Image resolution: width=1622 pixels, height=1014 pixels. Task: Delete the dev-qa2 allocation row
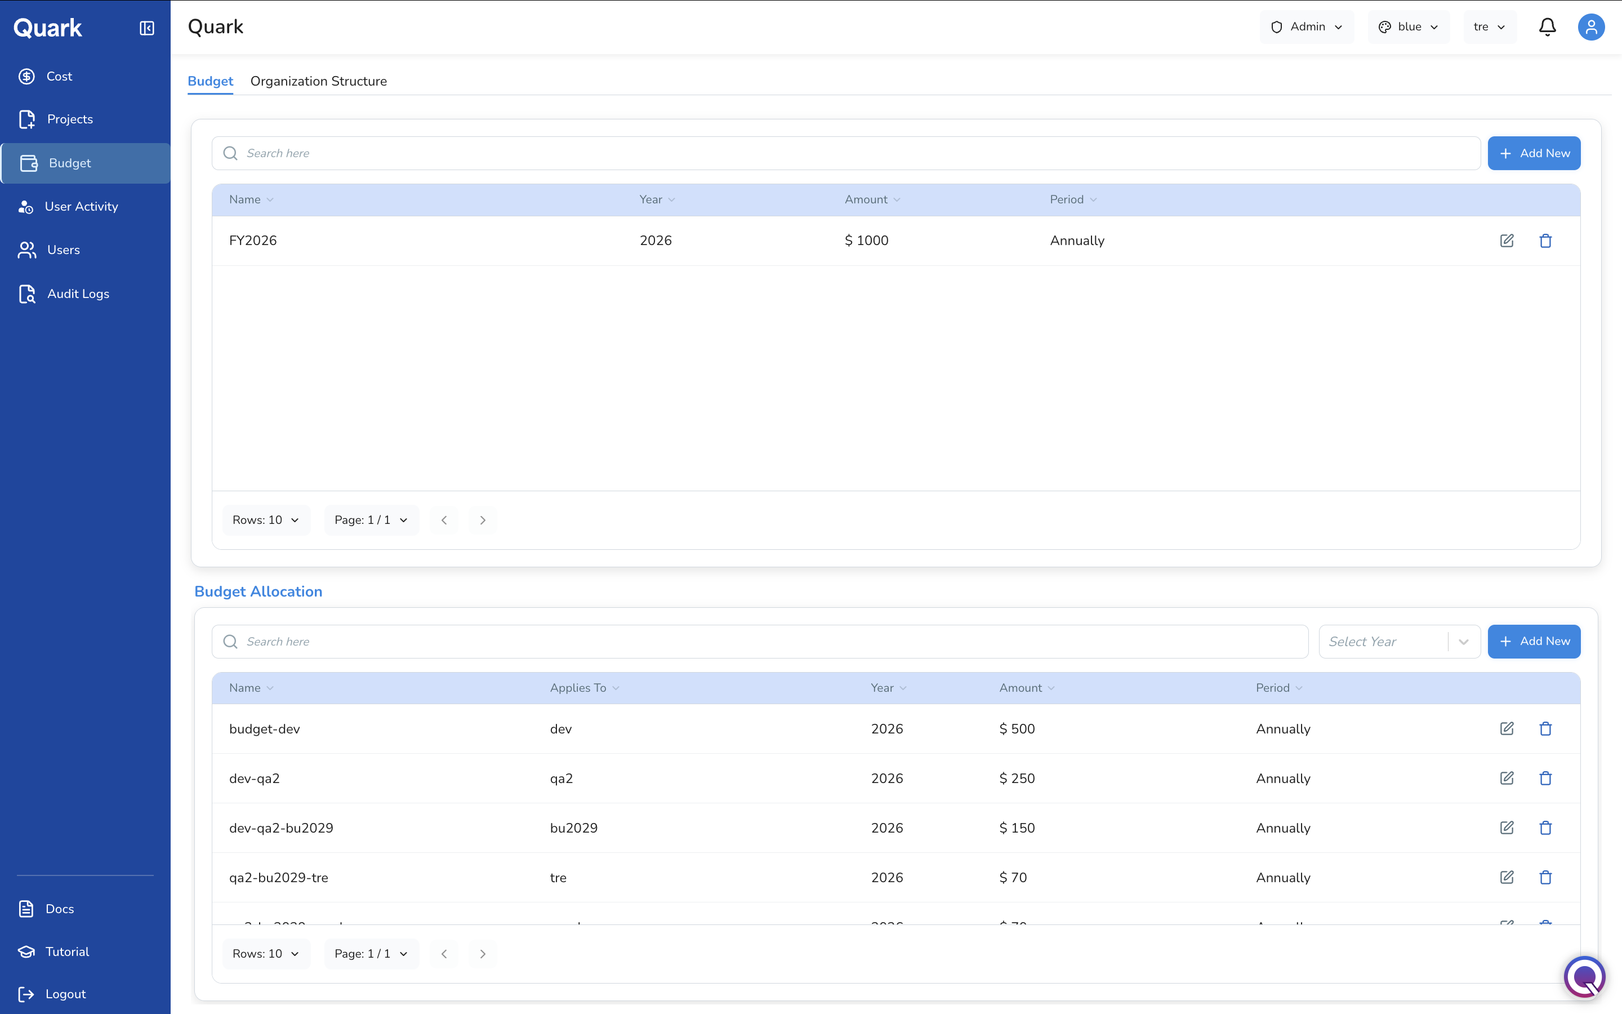coord(1545,779)
